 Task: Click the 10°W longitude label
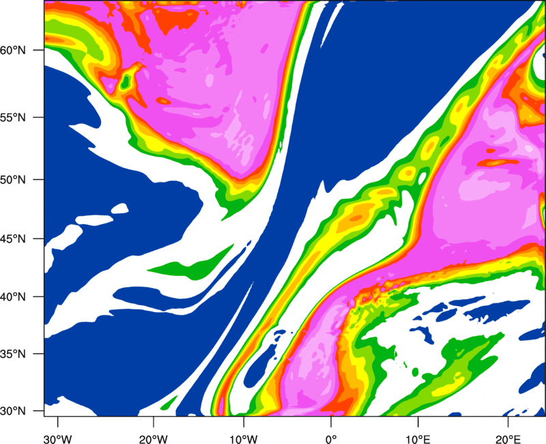point(244,439)
